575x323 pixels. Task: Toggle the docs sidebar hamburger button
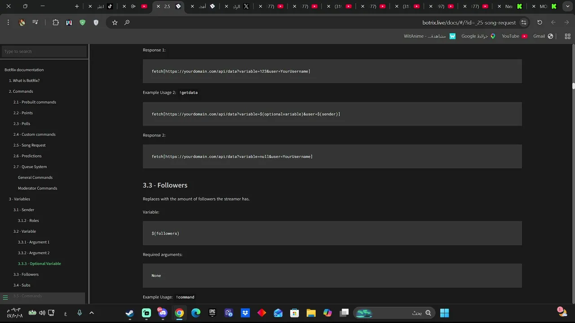point(5,297)
